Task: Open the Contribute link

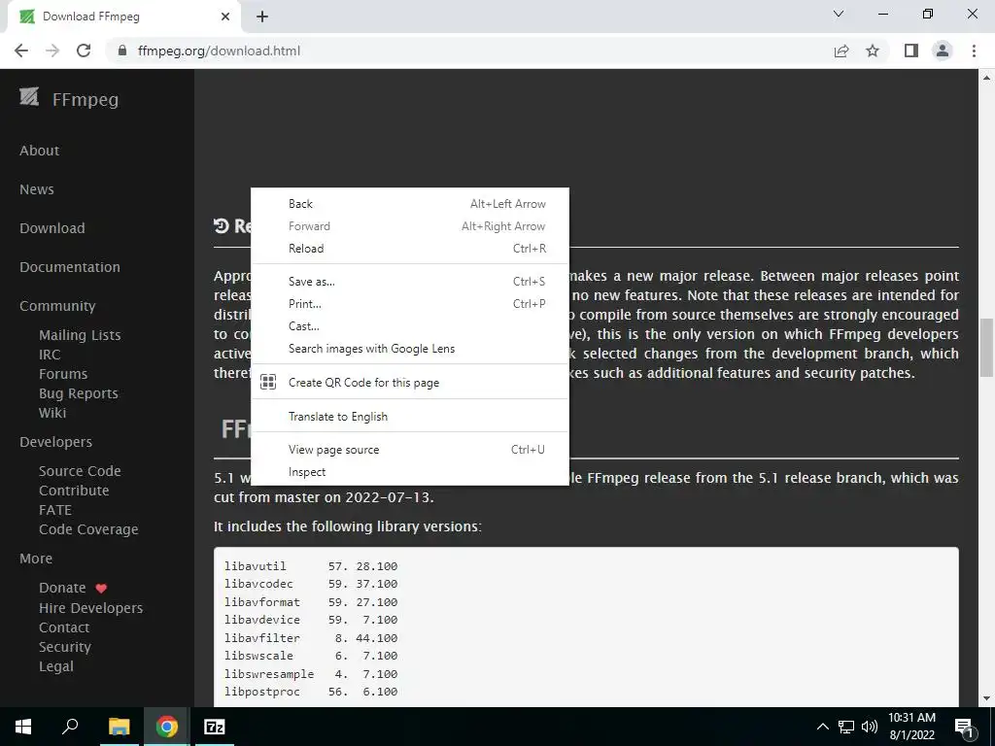Action: click(74, 491)
